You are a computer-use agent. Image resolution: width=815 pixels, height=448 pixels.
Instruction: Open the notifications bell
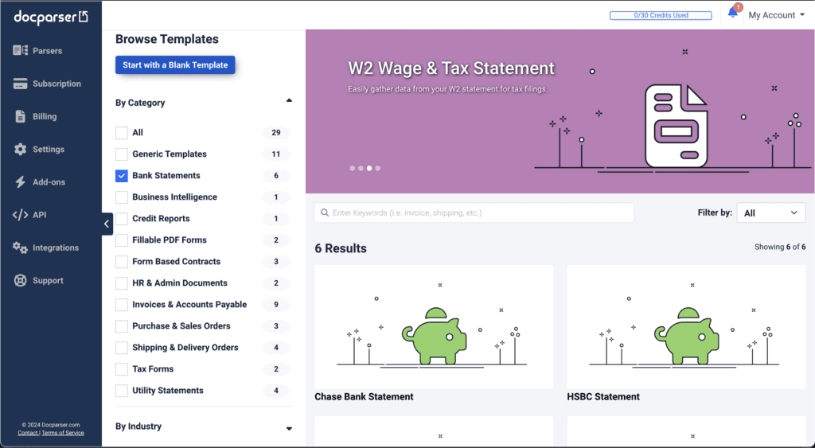[x=733, y=13]
